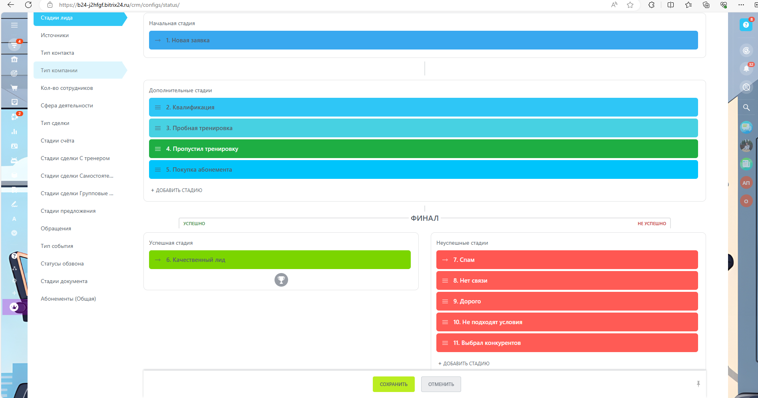The width and height of the screenshot is (758, 398).
Task: Select the Стадии лида menu item
Action: [80, 18]
